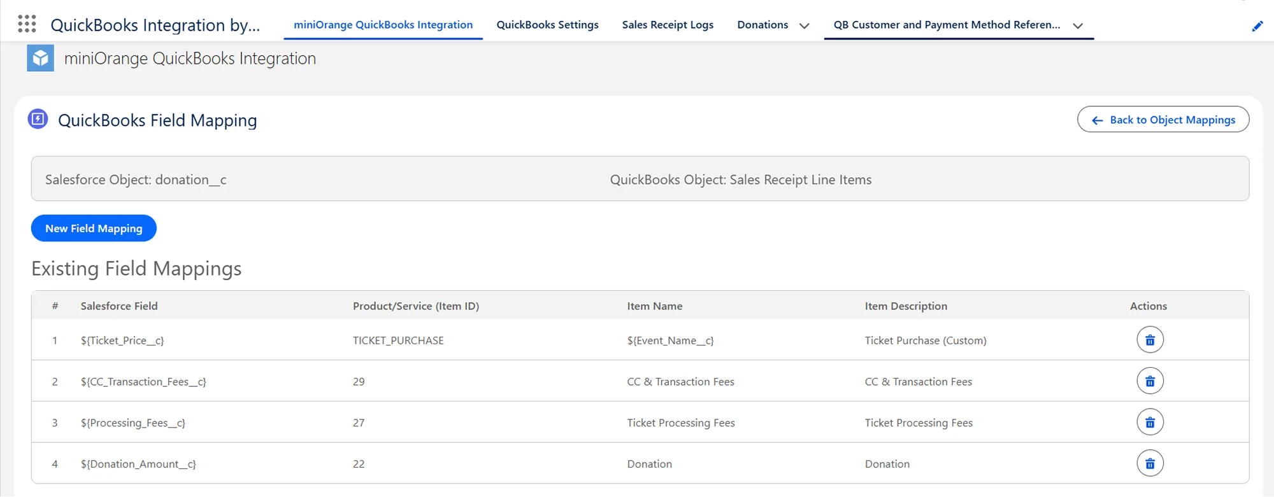Viewport: 1274px width, 497px height.
Task: Select the ${CC_Transaction_Fees__c} cell
Action: tap(143, 382)
